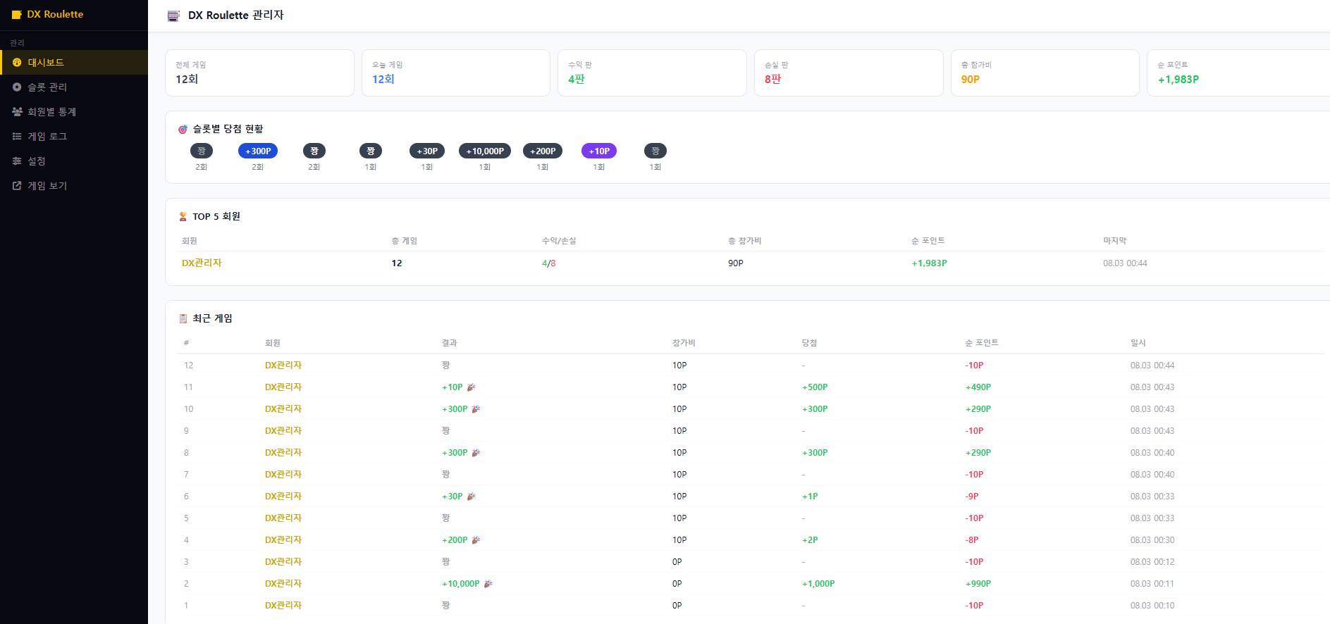The image size is (1330, 624).
Task: Click the 회원별 통계 people icon
Action: [x=17, y=112]
